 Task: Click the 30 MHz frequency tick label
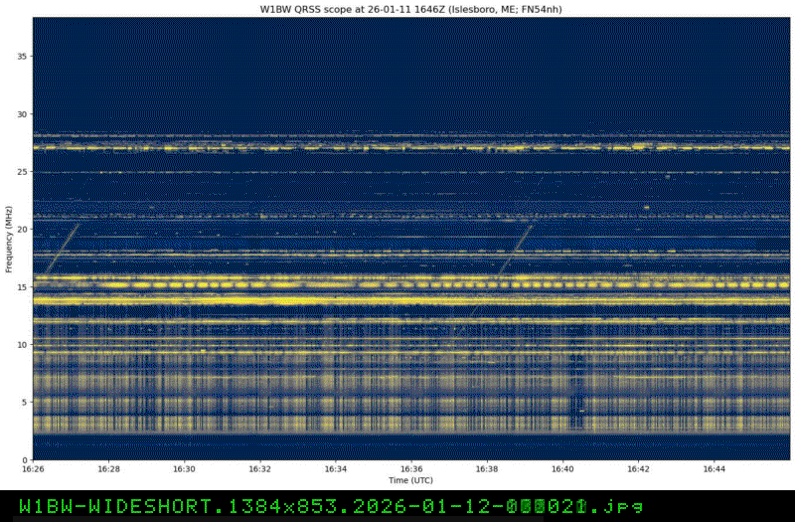(x=23, y=114)
